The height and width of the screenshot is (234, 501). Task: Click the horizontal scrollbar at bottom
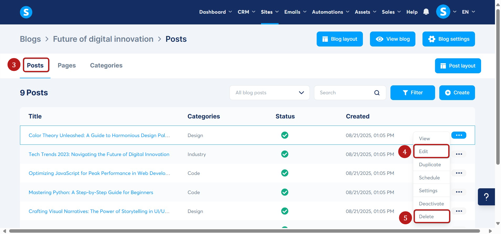click(x=244, y=231)
